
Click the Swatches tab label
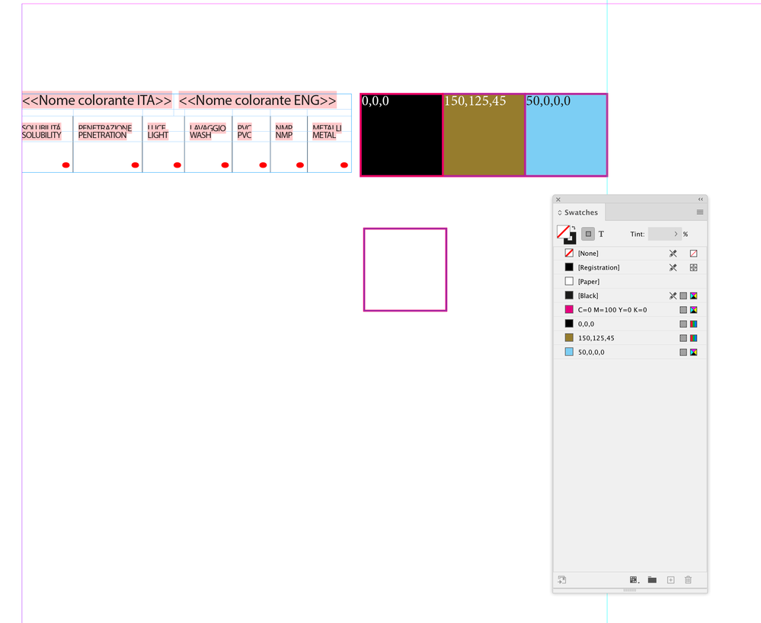click(x=583, y=212)
